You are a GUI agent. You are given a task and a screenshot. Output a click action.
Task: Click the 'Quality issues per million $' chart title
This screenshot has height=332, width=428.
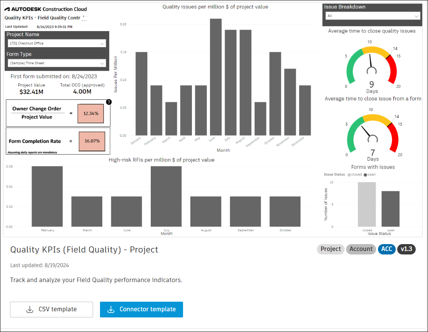[x=215, y=7]
